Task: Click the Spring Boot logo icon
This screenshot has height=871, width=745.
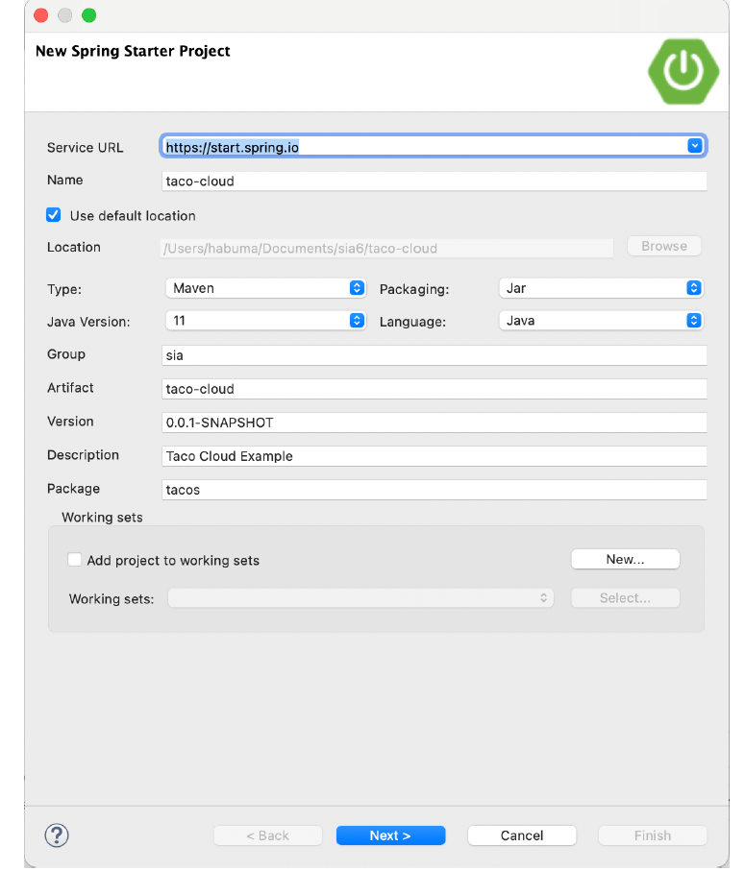Action: pyautogui.click(x=683, y=71)
